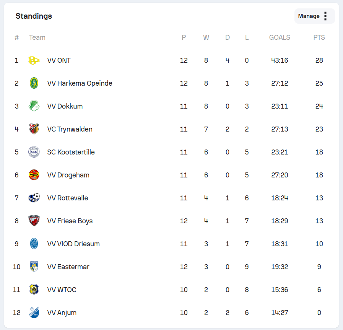Image resolution: width=343 pixels, height=330 pixels.
Task: Click the SC Kootstertille SCK round logo
Action: click(x=34, y=152)
